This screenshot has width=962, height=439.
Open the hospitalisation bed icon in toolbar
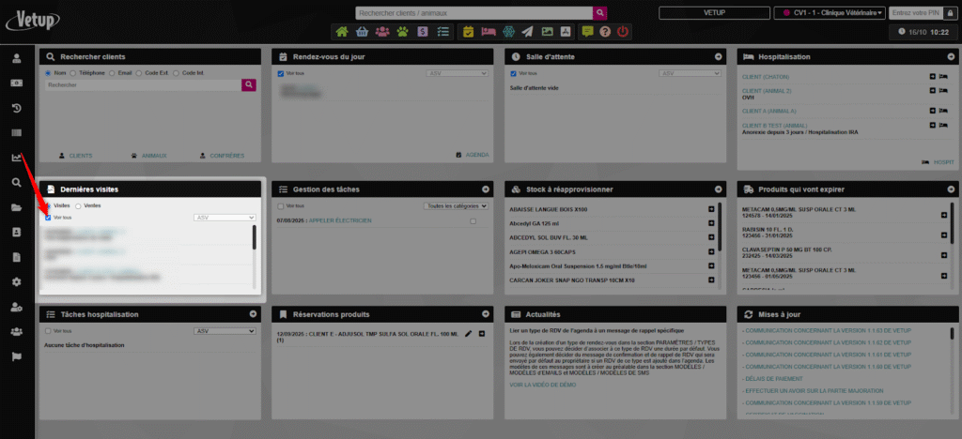pyautogui.click(x=488, y=31)
